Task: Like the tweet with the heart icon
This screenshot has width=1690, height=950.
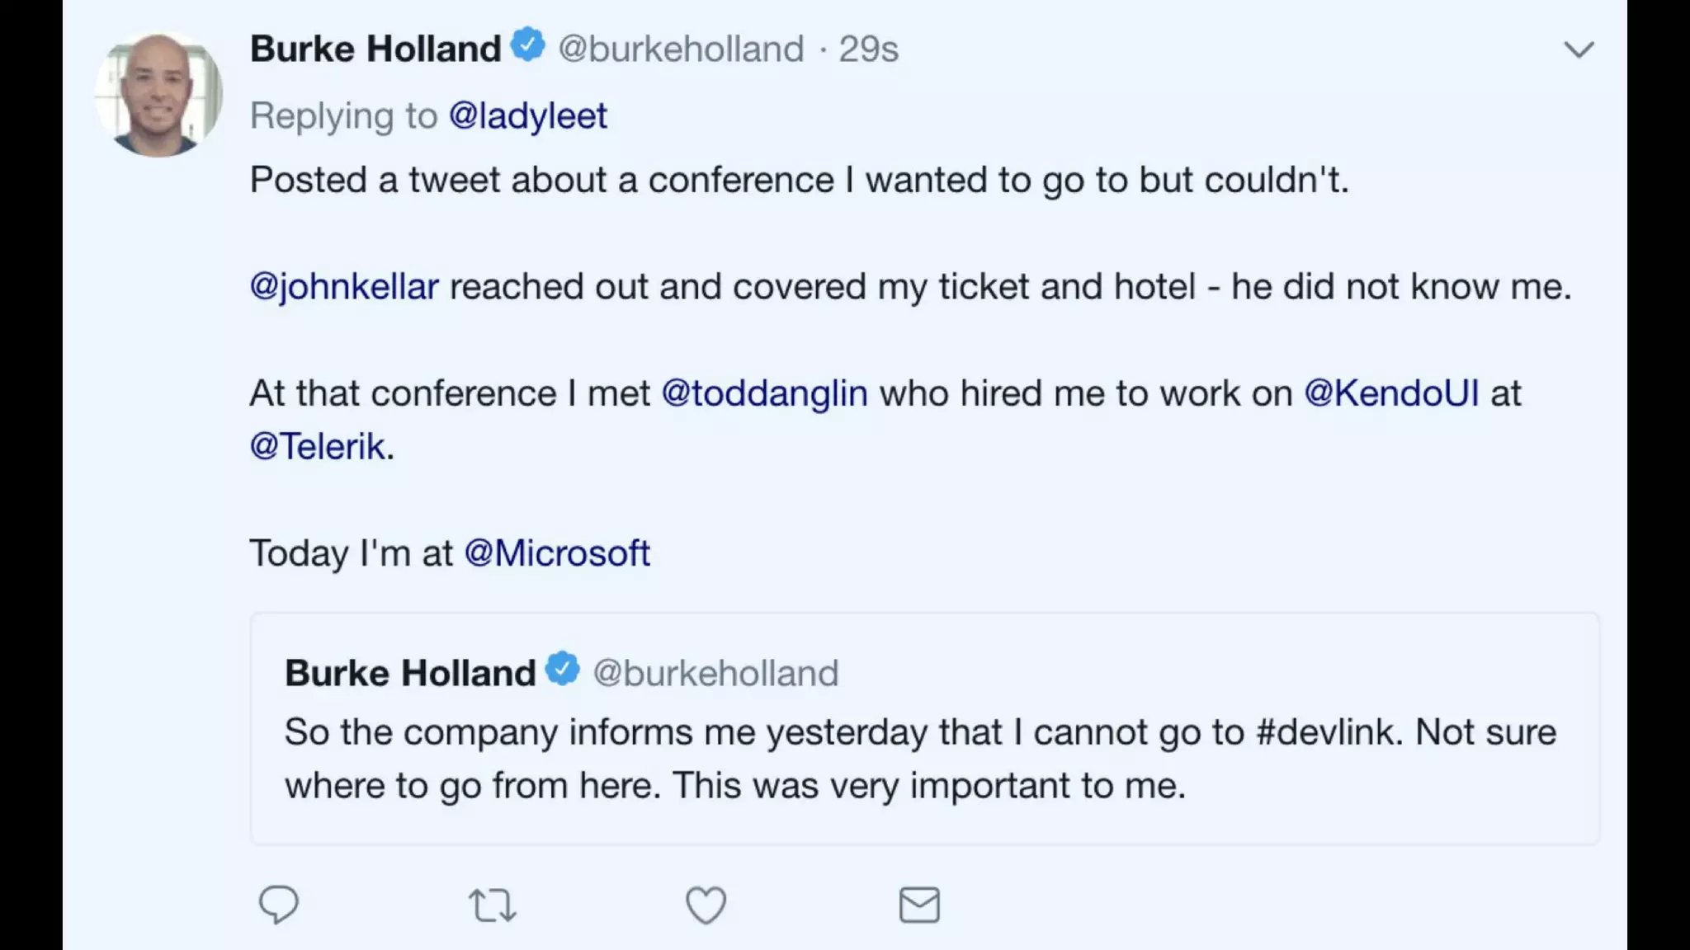Action: 706,905
